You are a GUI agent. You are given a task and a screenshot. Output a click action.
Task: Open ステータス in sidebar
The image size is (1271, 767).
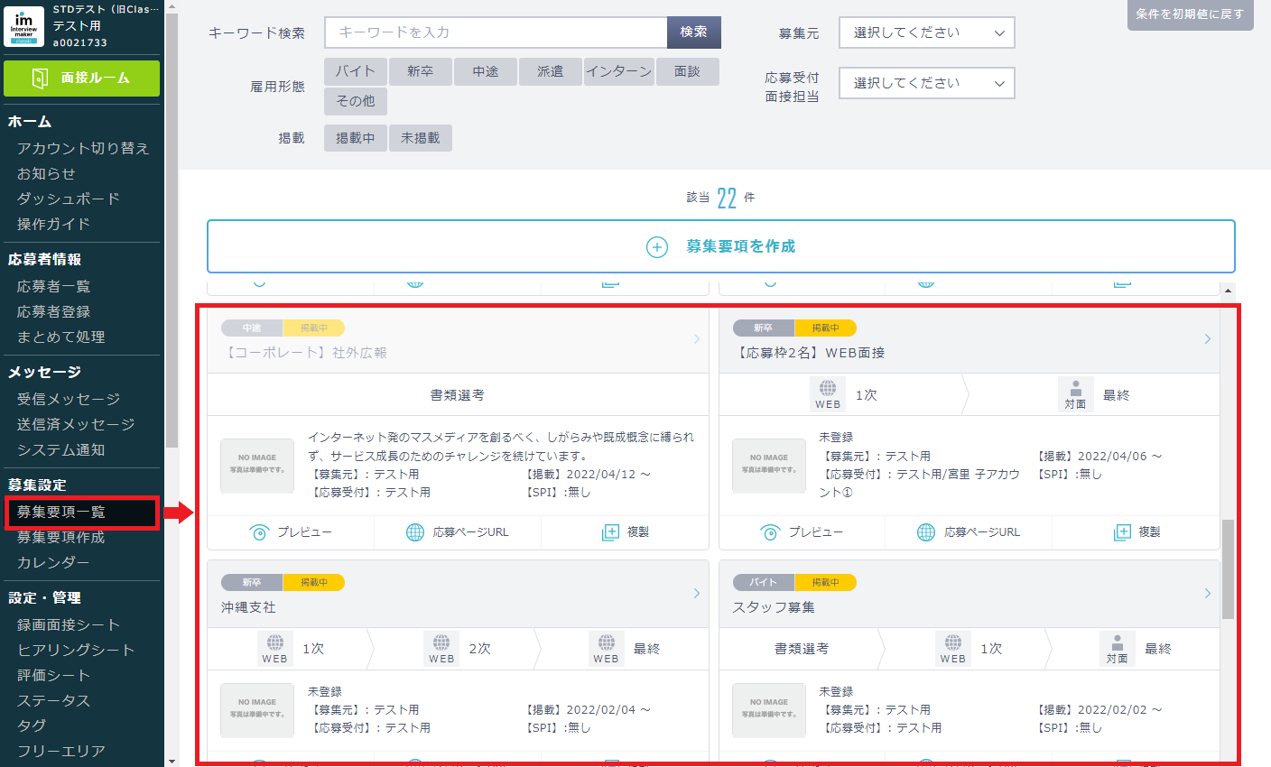coord(53,700)
